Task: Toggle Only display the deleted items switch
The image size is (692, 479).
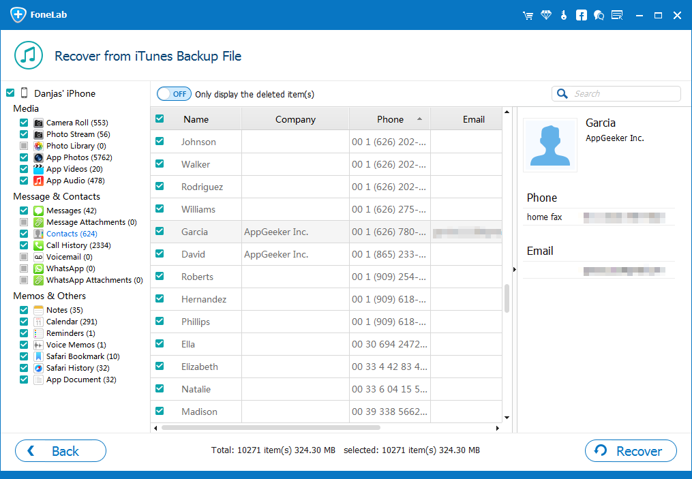Action: (x=174, y=94)
